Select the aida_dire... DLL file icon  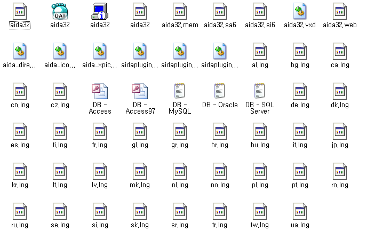pos(20,51)
